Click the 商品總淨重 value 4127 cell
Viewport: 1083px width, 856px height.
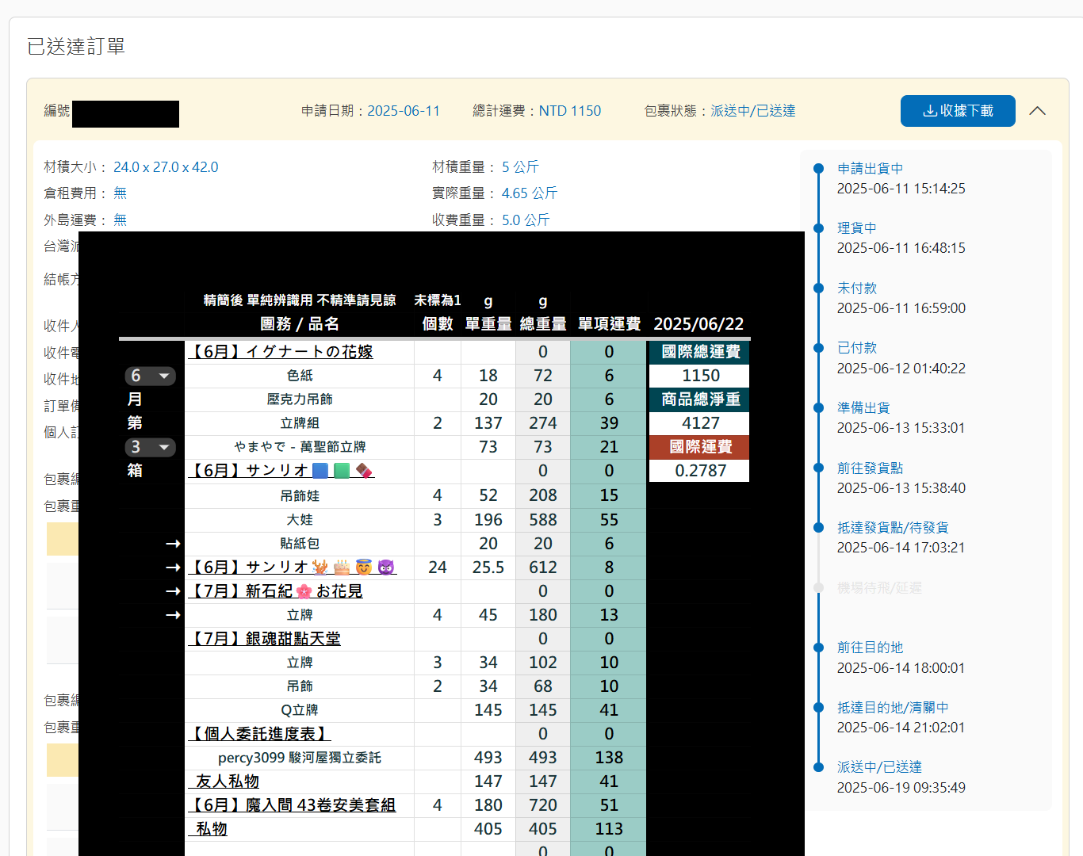click(x=699, y=423)
